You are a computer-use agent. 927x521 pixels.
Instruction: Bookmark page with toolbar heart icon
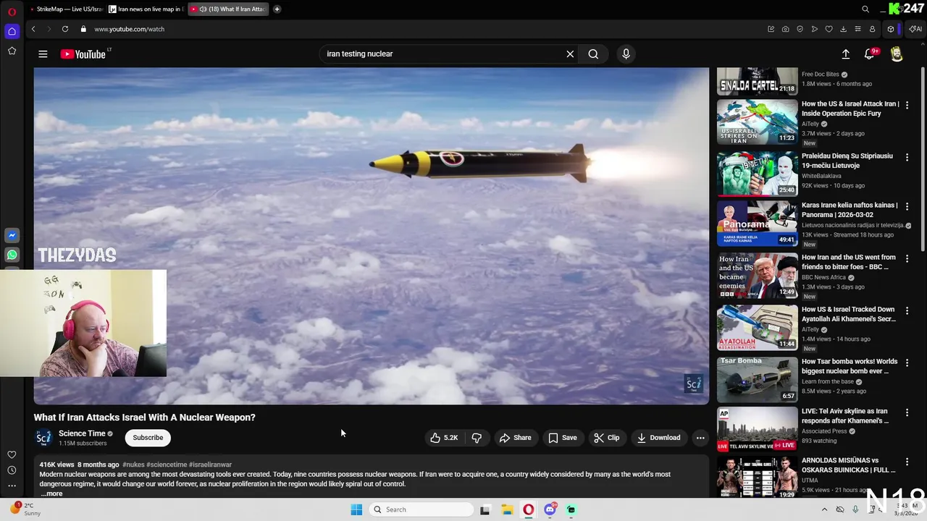pos(829,29)
